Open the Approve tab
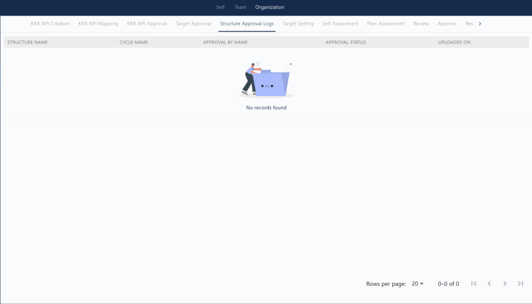This screenshot has width=532, height=304. 447,24
